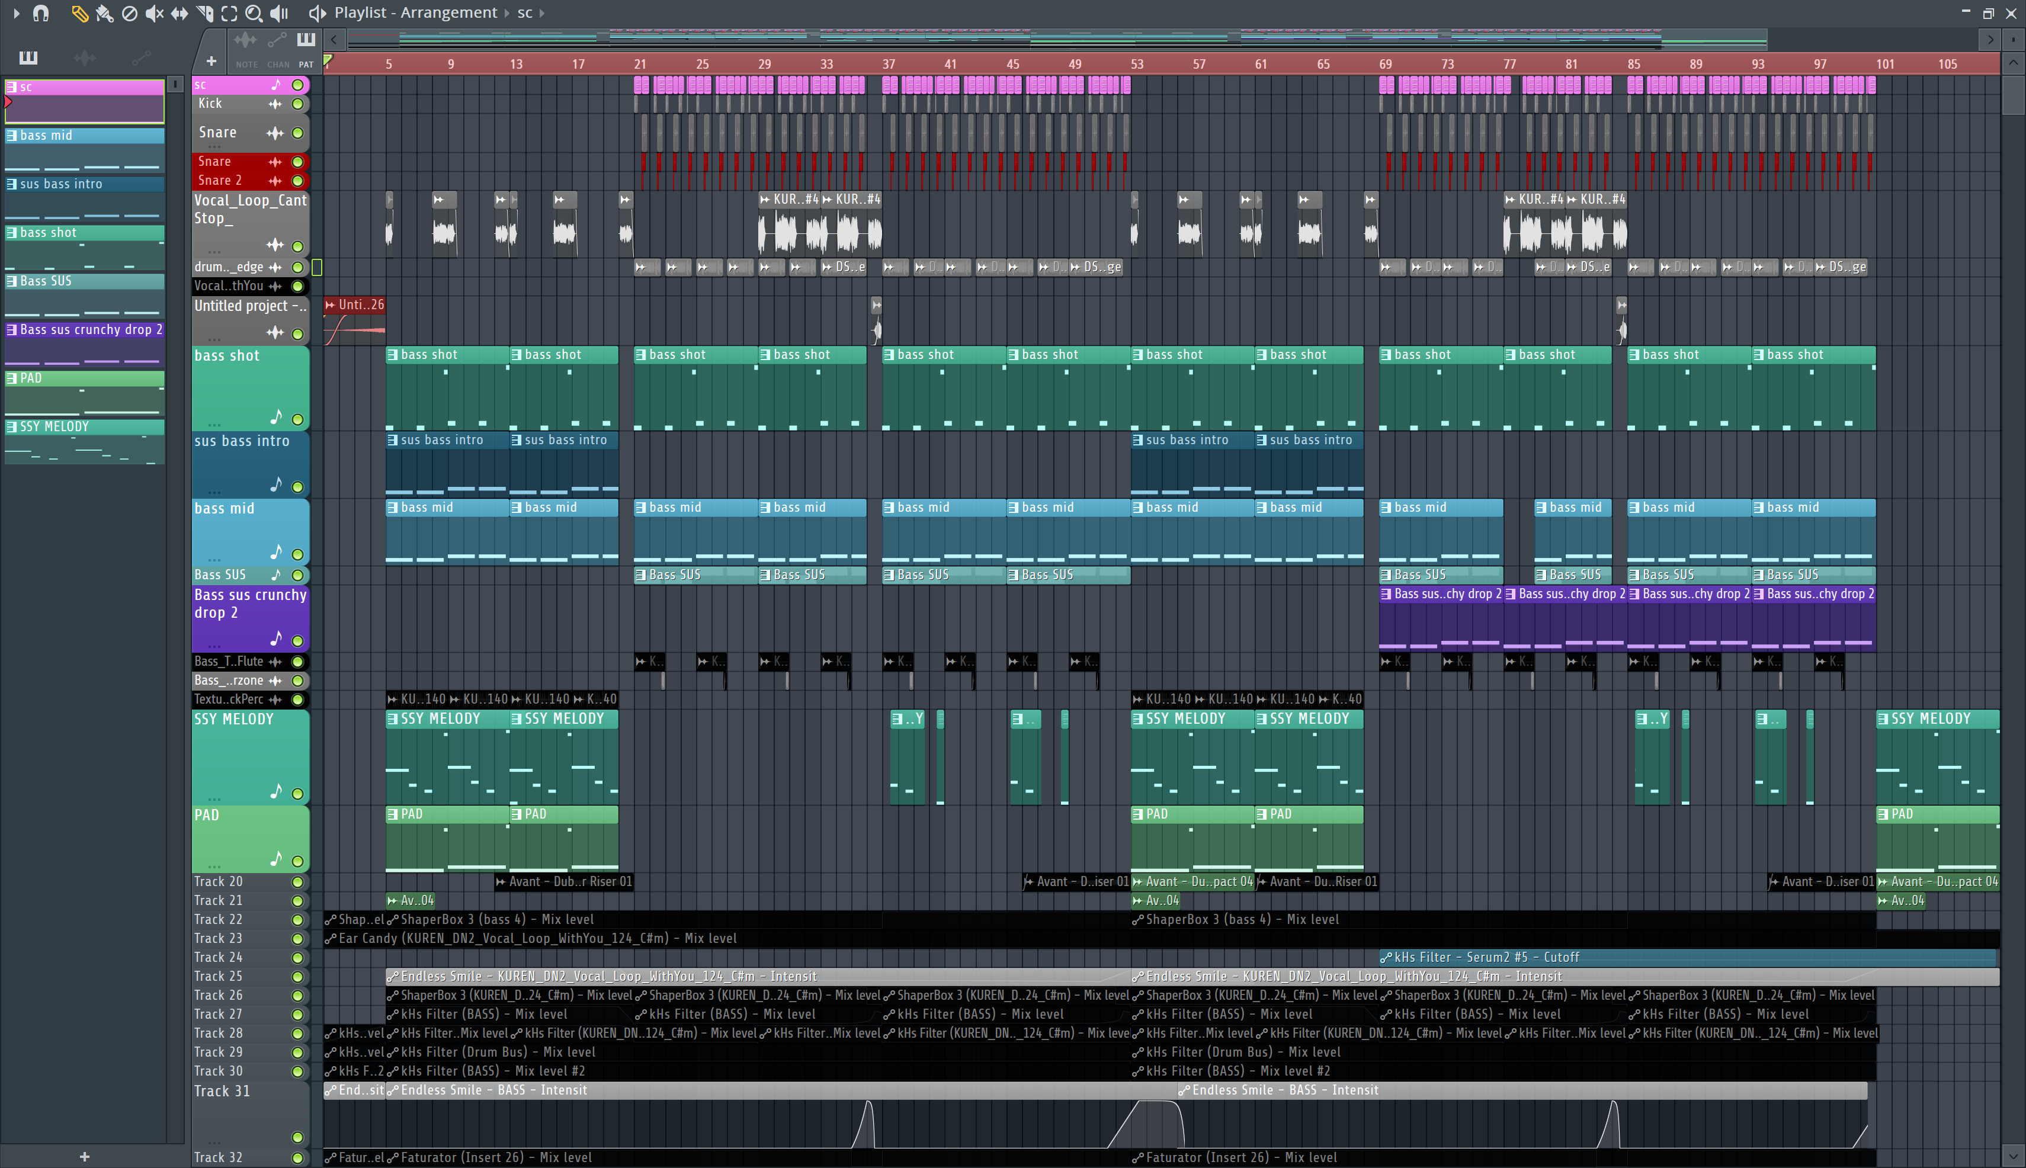Viewport: 2026px width, 1168px height.
Task: Open pattern selector arrow after sc
Action: click(x=543, y=13)
